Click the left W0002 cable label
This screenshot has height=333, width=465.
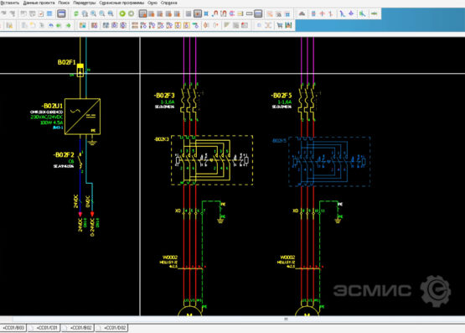point(170,258)
